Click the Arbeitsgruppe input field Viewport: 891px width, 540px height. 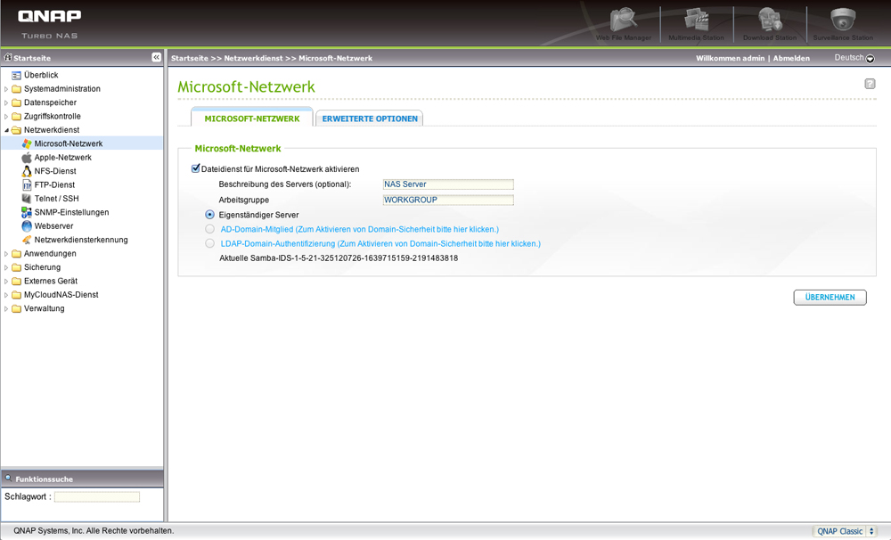[448, 200]
